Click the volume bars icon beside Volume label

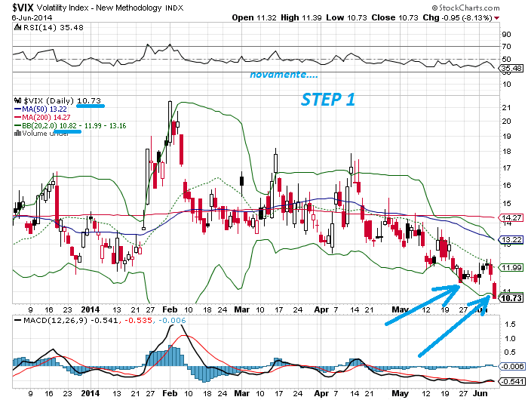point(18,134)
